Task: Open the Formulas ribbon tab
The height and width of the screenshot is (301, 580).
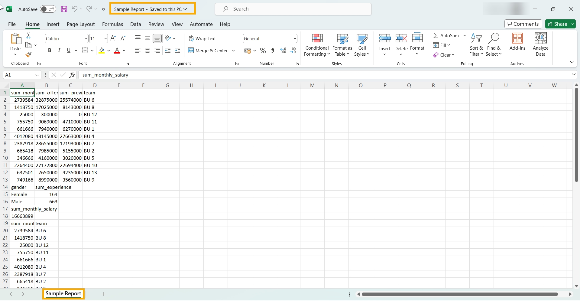Action: tap(112, 24)
